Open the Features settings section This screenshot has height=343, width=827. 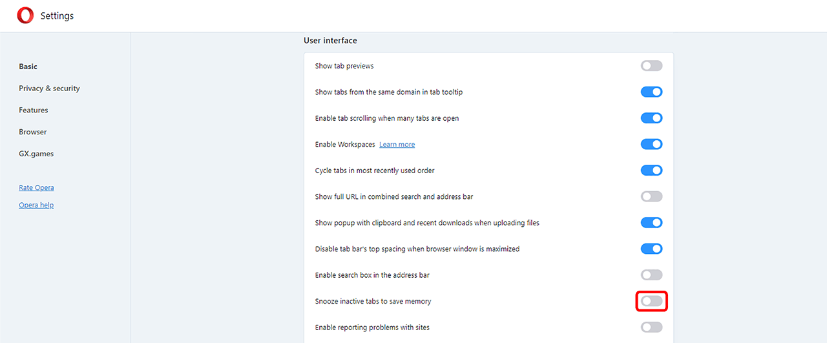[34, 110]
